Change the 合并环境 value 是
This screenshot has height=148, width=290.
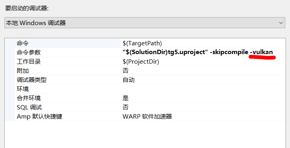point(203,98)
